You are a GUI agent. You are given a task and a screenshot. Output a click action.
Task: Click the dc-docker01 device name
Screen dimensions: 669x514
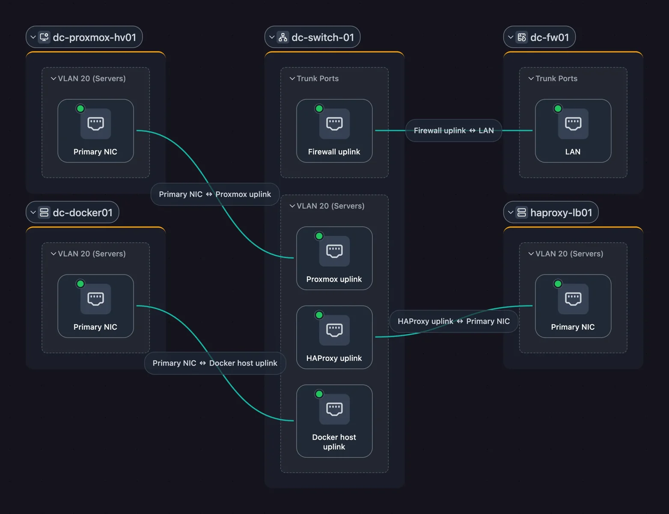83,212
